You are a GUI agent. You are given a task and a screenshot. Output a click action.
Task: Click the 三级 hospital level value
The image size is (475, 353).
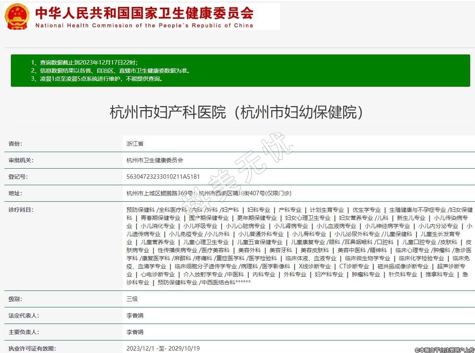132,299
